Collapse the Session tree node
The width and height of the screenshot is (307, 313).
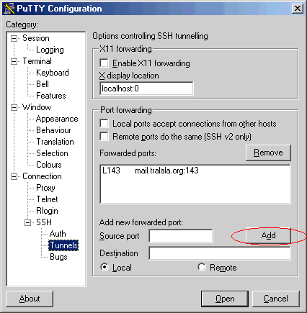(x=14, y=38)
